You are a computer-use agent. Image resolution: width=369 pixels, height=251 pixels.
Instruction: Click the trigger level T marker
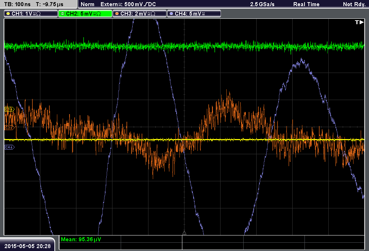pos(359,22)
